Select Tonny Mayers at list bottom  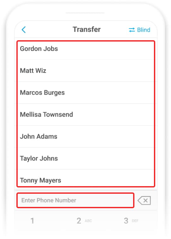point(86,178)
